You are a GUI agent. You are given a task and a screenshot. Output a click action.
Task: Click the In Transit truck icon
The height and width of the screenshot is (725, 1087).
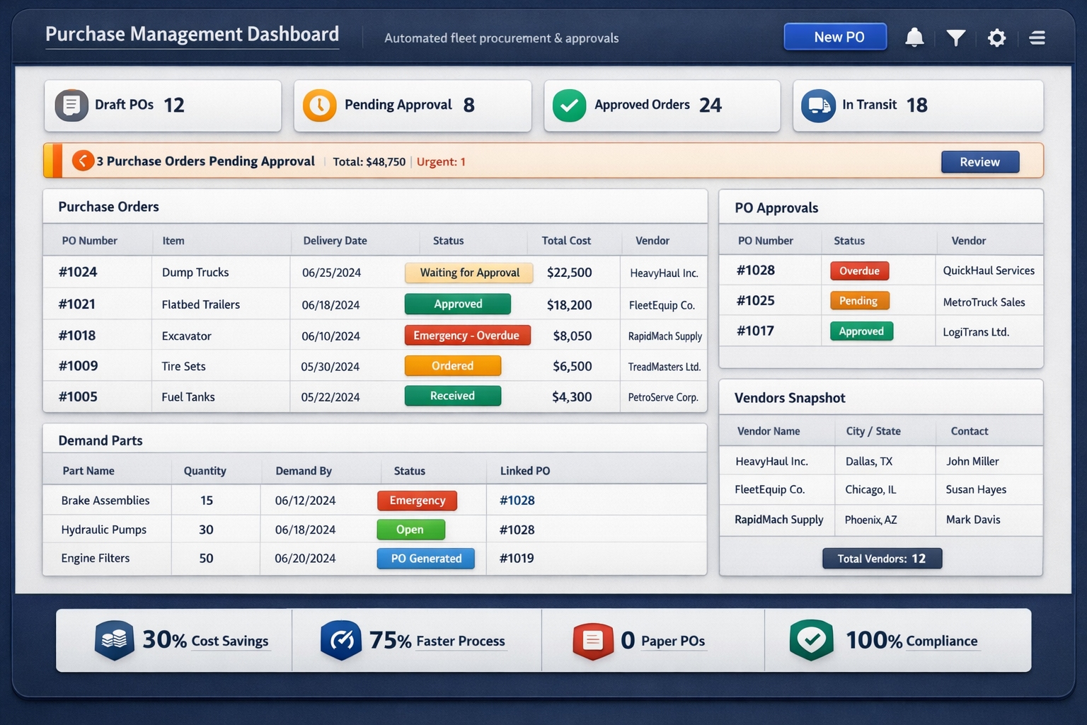coord(819,105)
